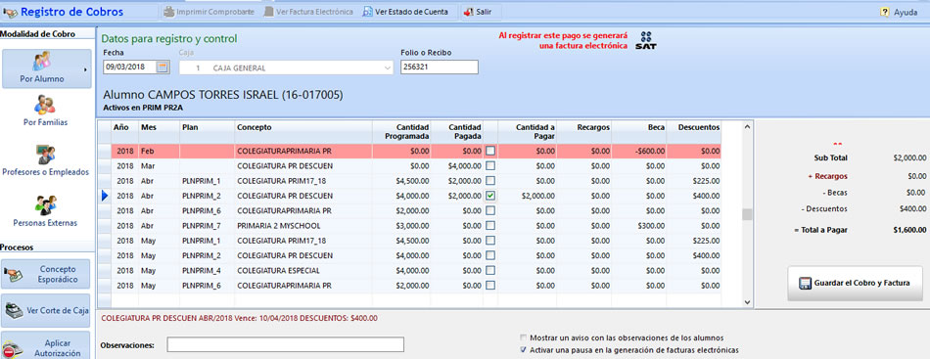Image resolution: width=930 pixels, height=359 pixels.
Task: Click Imprimir Comprobante toolbar button
Action: pyautogui.click(x=209, y=12)
